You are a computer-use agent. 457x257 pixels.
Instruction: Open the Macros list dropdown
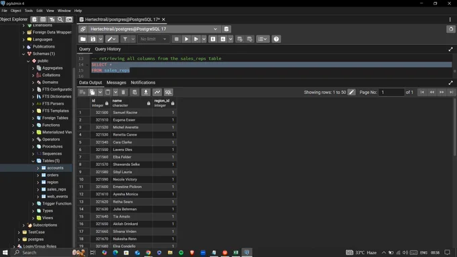click(263, 39)
